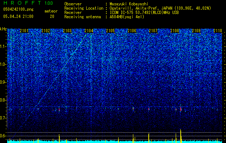
Task: Click the "Receiver" field label
Action: pos(73,13)
